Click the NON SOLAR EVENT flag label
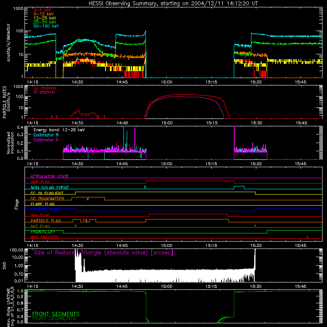 click(49, 188)
